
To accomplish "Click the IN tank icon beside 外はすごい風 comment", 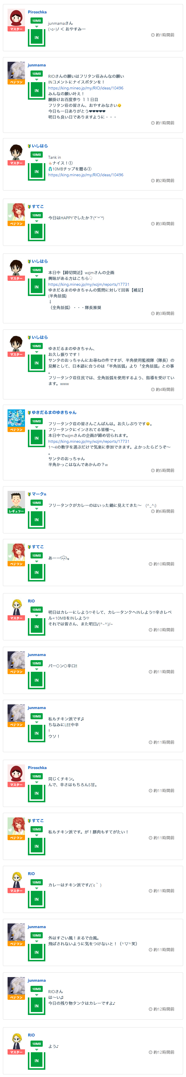I will pyautogui.click(x=37, y=952).
